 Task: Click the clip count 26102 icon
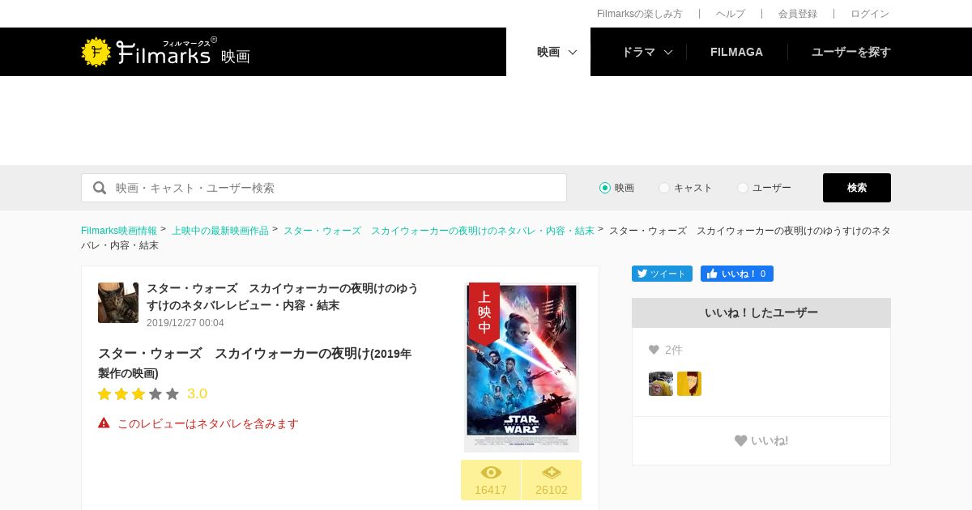[552, 473]
